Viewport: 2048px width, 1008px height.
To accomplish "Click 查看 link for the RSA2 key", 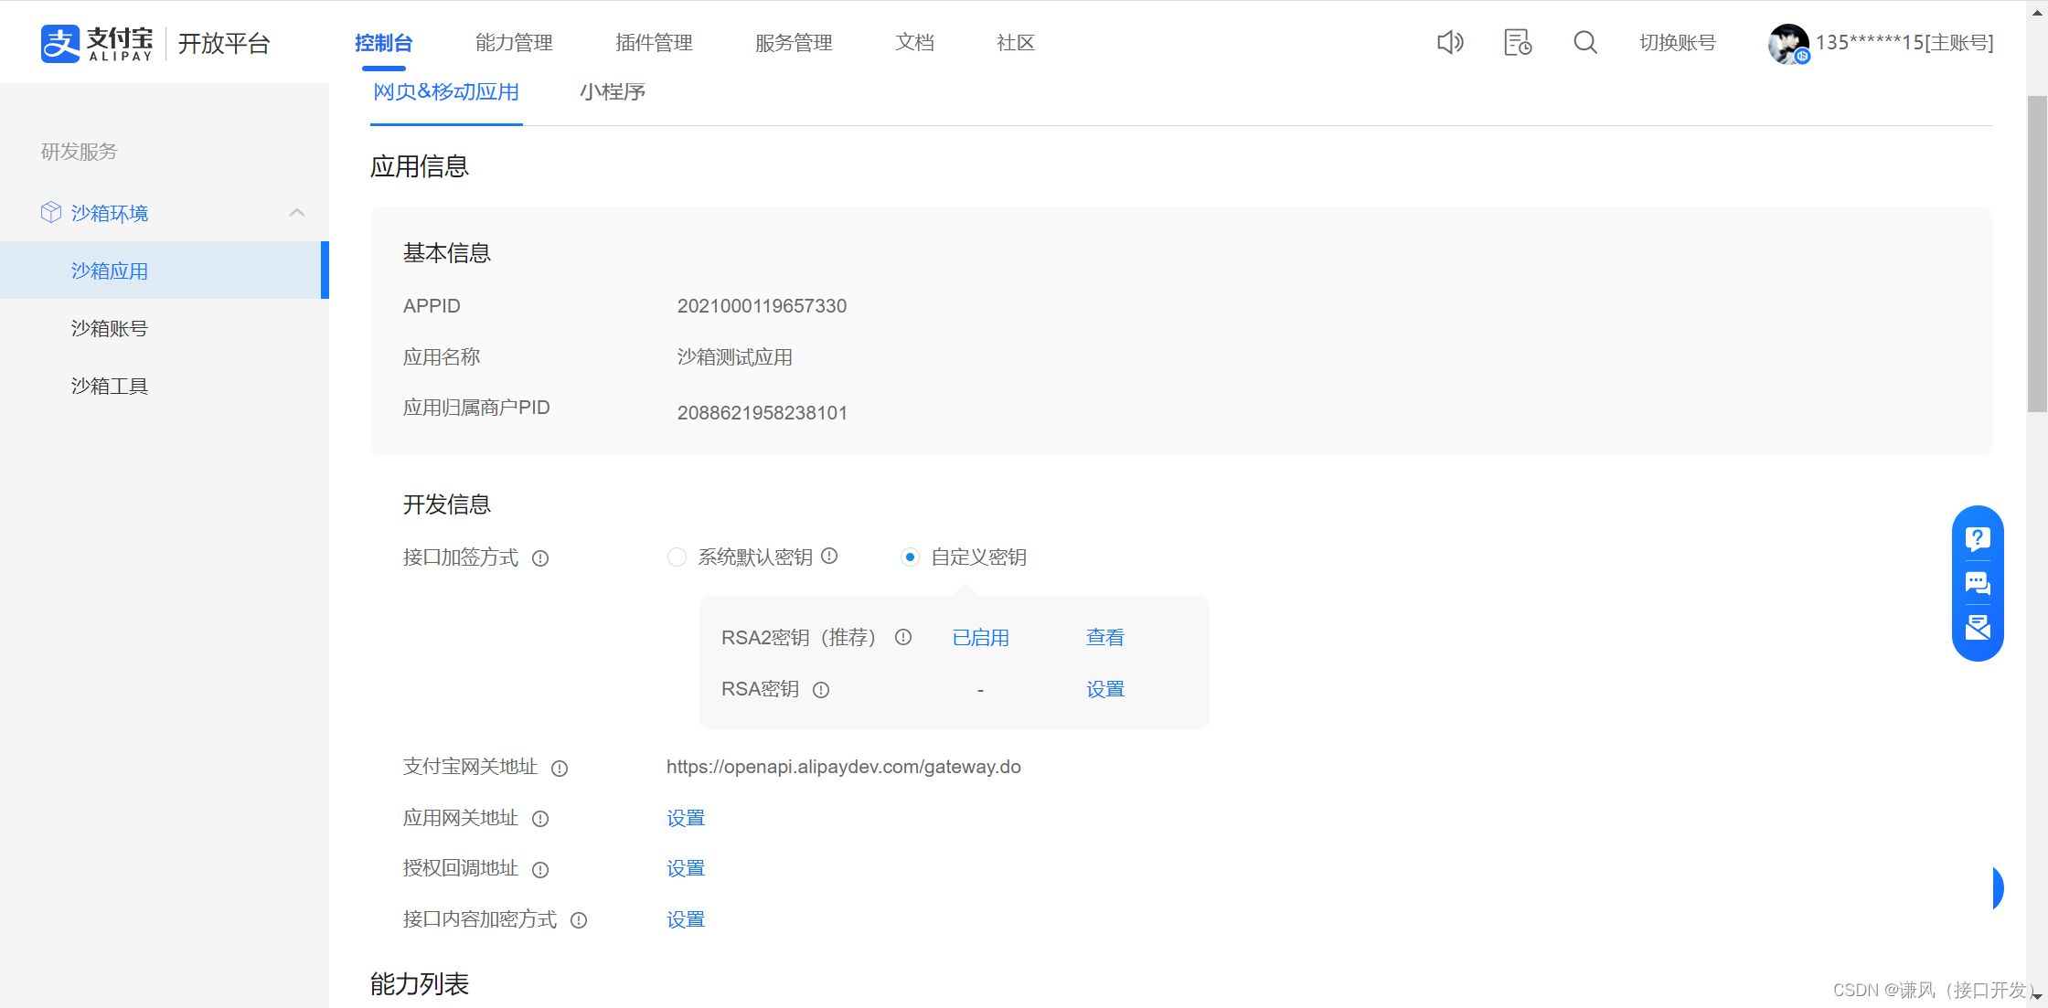I will click(1104, 638).
